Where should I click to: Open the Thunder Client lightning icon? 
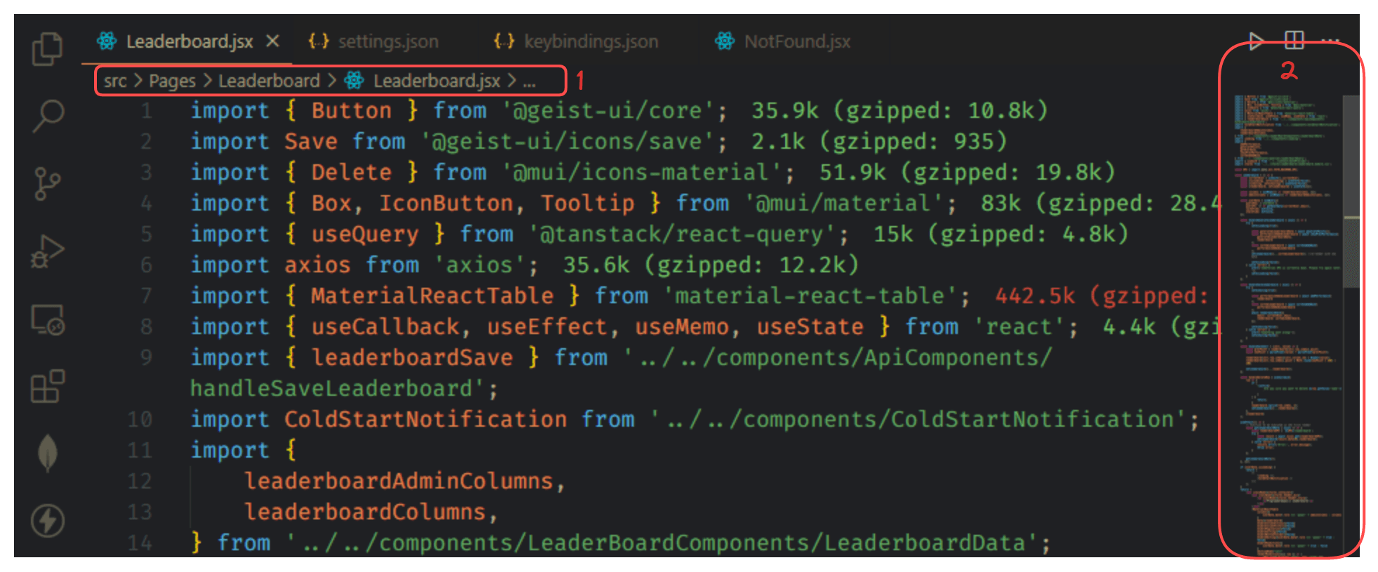click(47, 521)
